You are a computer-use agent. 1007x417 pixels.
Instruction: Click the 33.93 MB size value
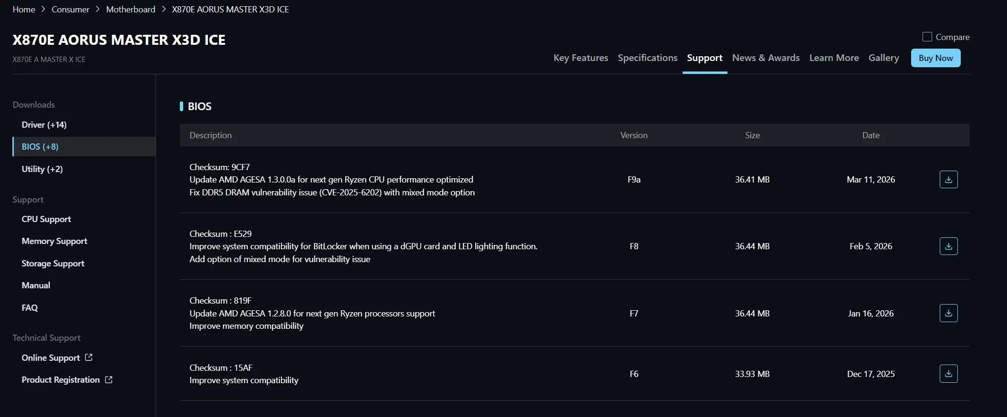752,374
